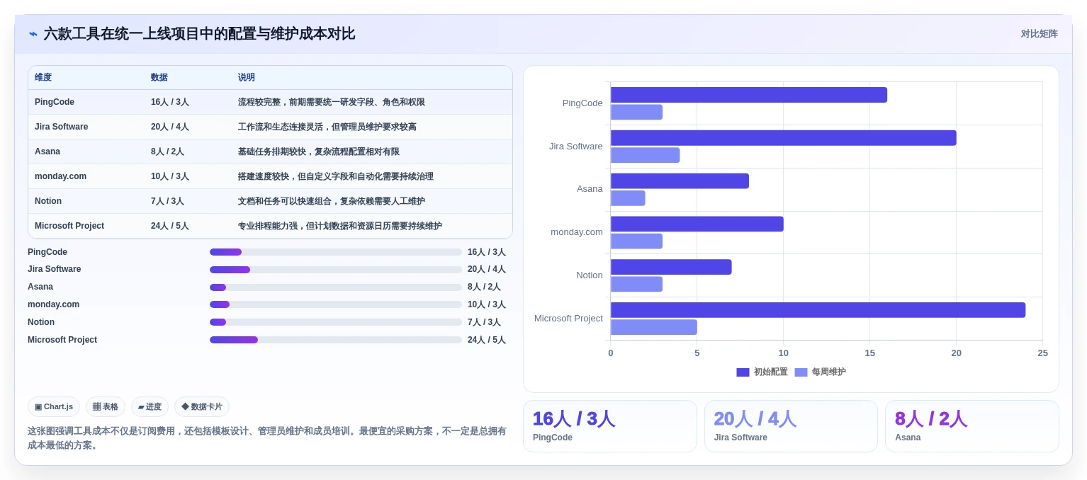Select the 数据卡片 tag chip
Screen dimensions: 1087x480
202,406
